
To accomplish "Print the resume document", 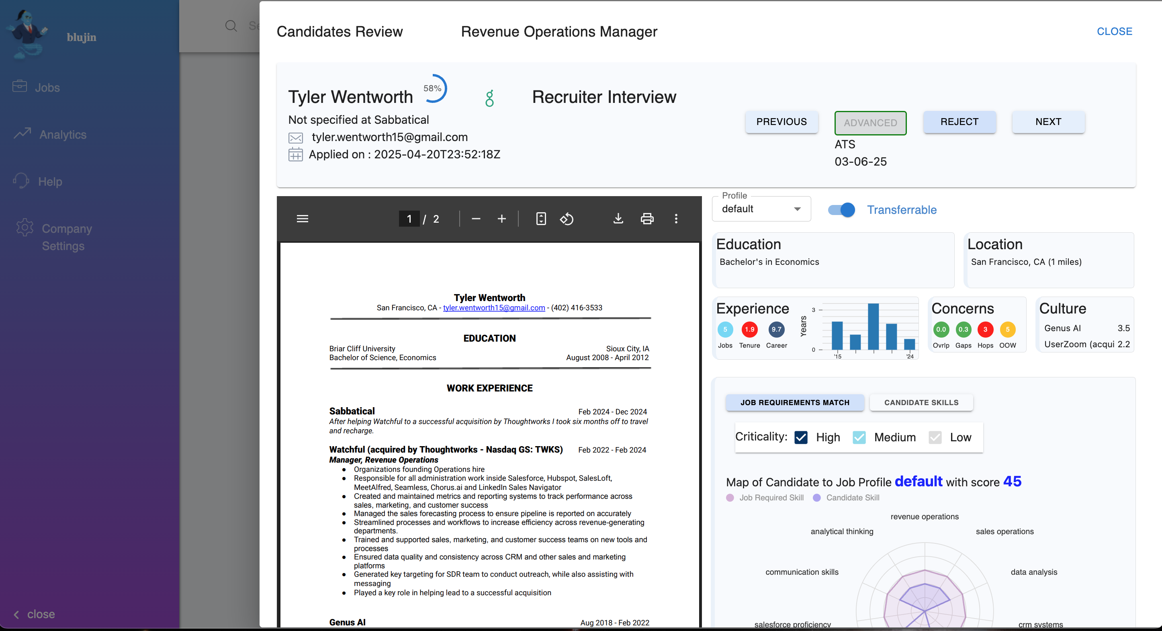I will [647, 219].
